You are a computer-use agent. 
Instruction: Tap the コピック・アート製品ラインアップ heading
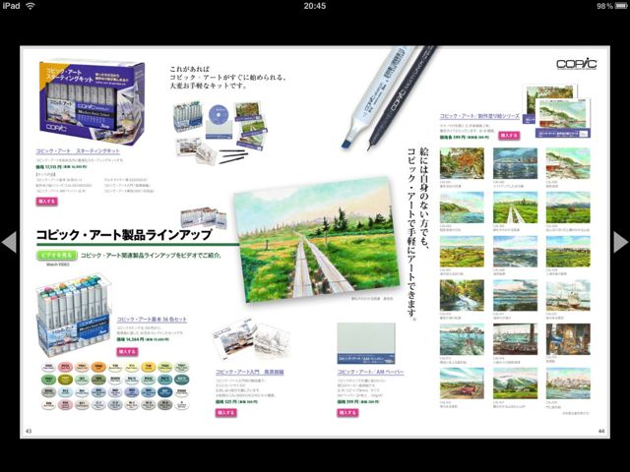pos(124,235)
